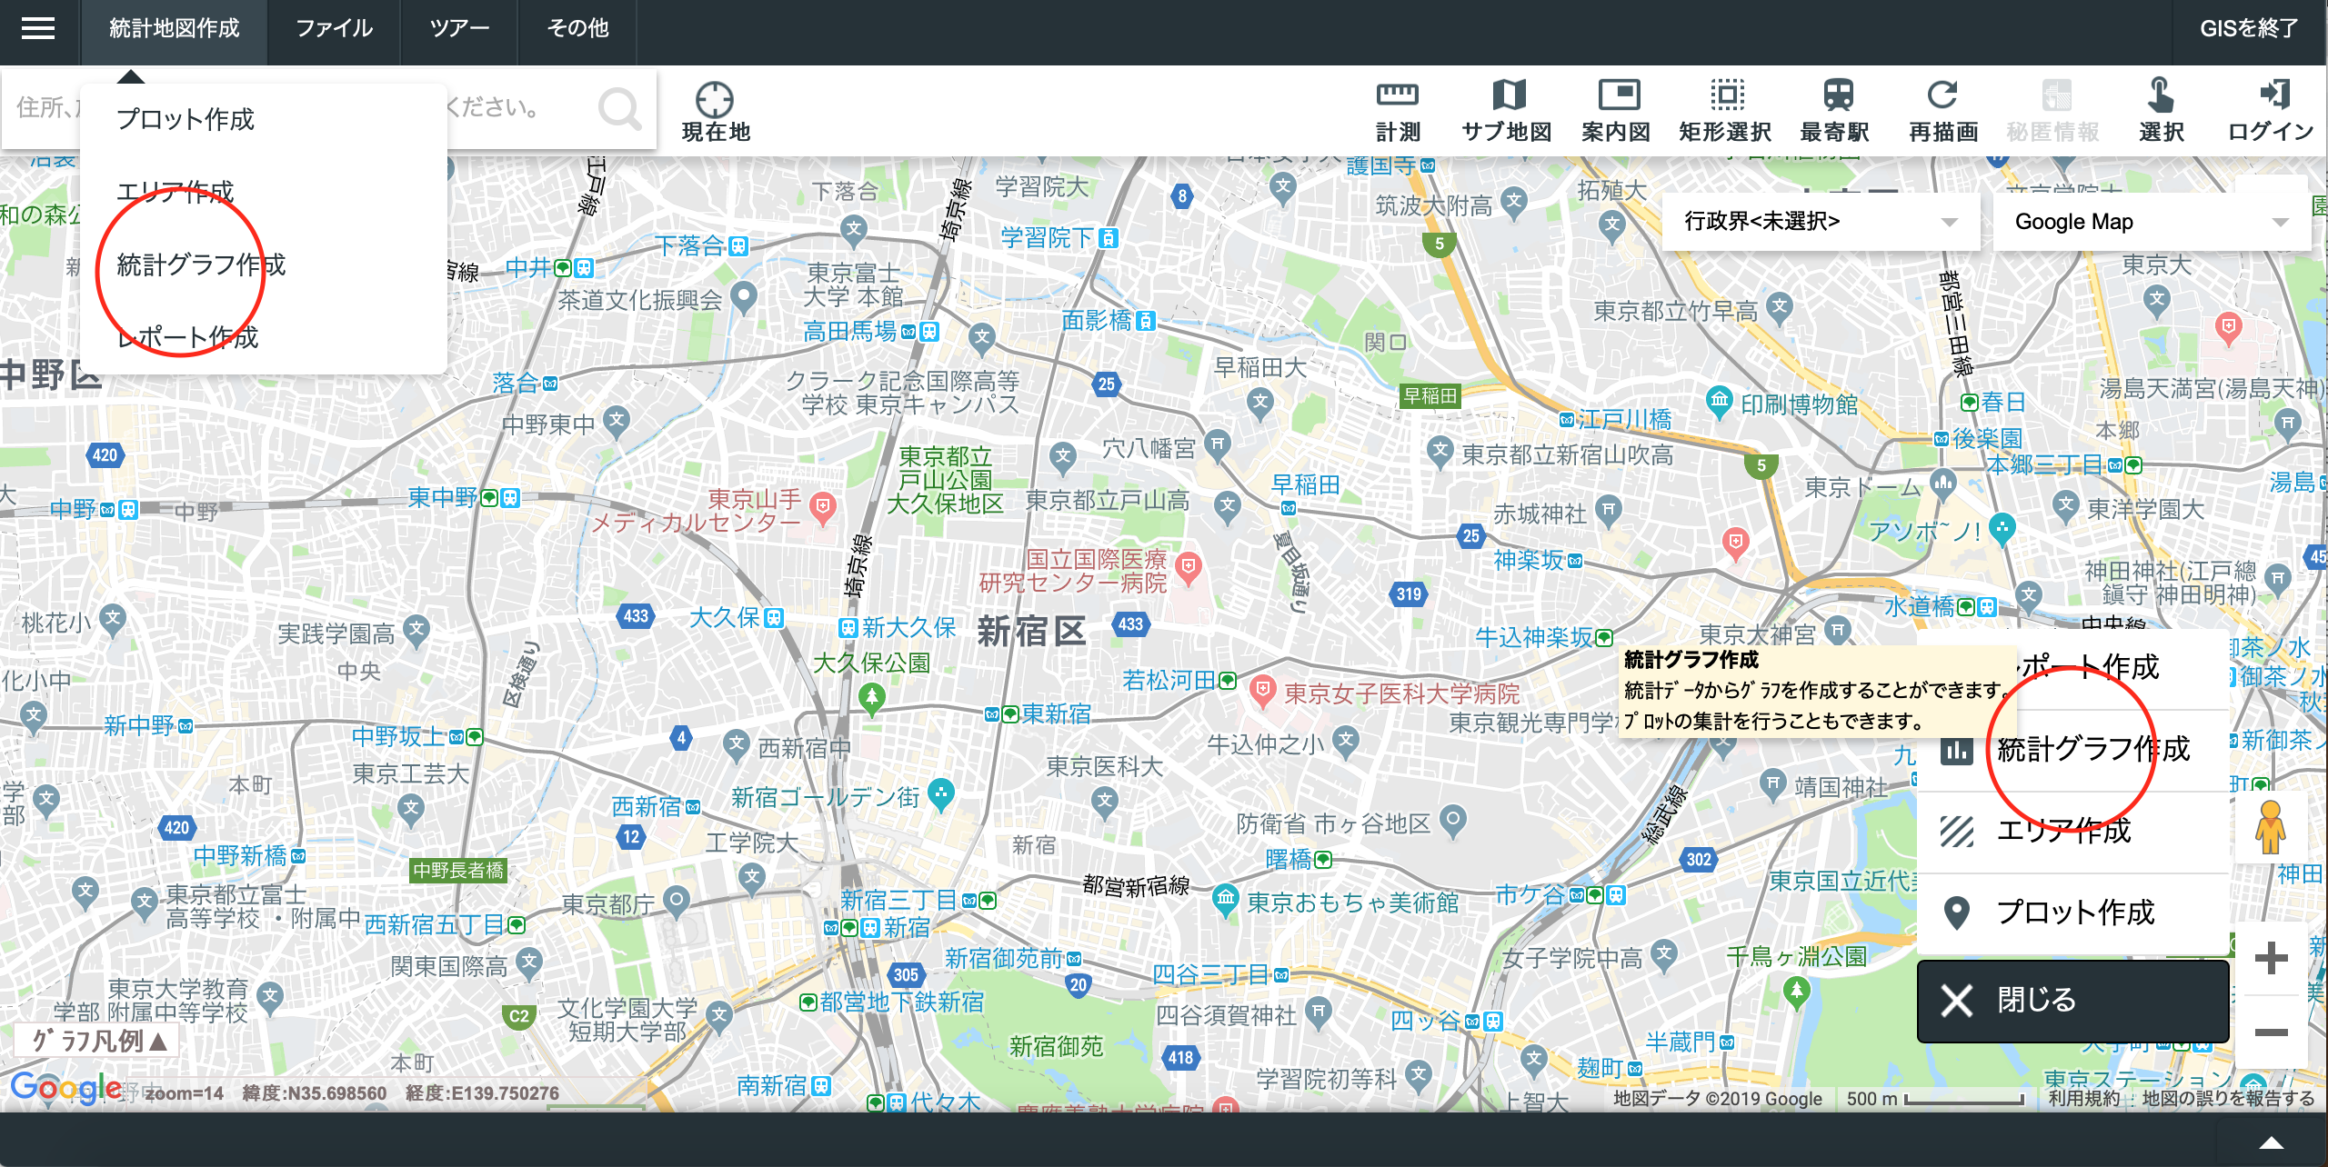
Task: Click the X icon on 閉じる
Action: [x=1957, y=1001]
